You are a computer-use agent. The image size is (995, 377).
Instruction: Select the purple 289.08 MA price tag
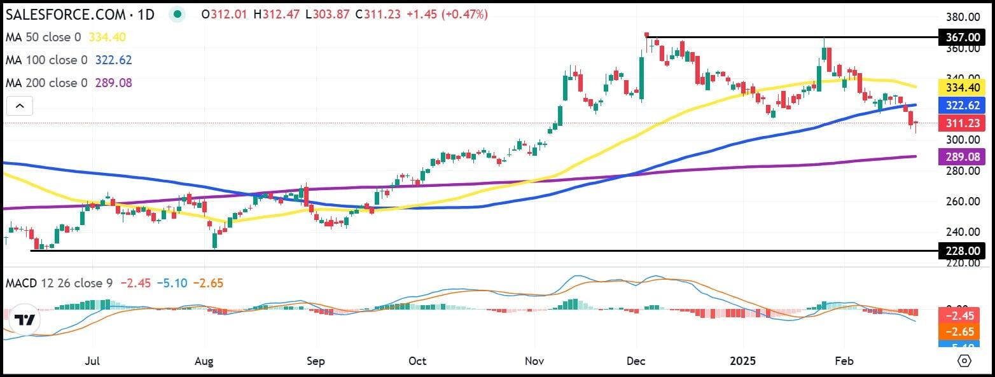[x=962, y=156]
